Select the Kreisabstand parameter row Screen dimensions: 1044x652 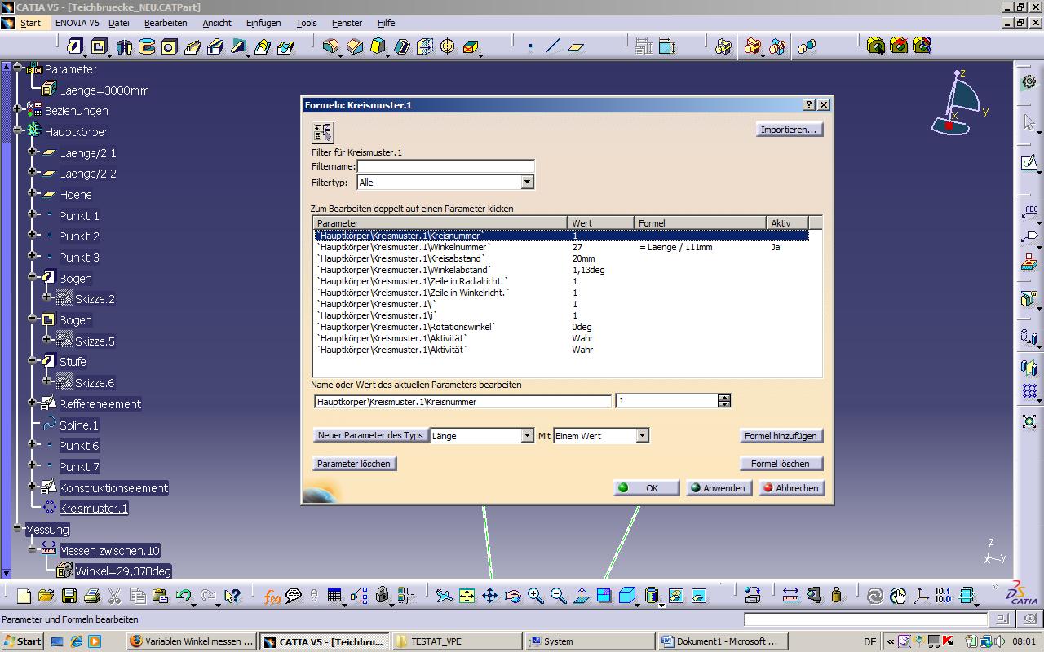pos(561,258)
